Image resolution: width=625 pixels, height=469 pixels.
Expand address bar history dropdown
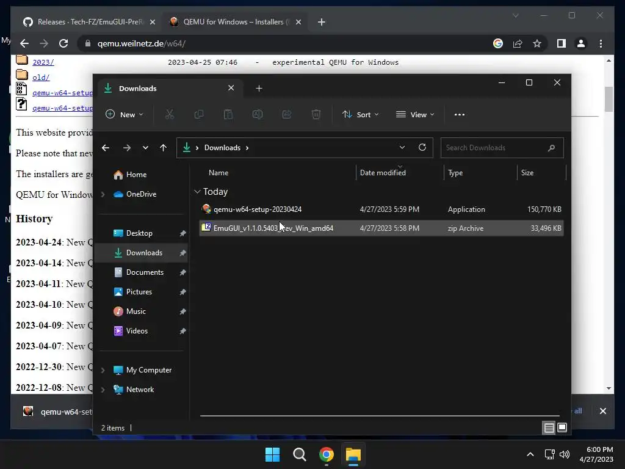click(402, 148)
